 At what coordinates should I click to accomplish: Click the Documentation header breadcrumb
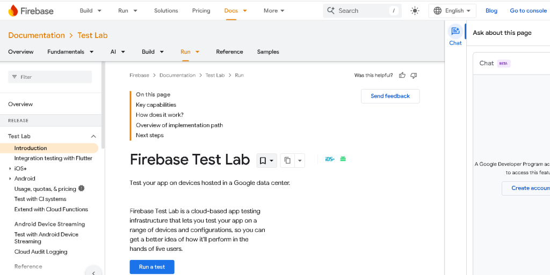tap(37, 35)
